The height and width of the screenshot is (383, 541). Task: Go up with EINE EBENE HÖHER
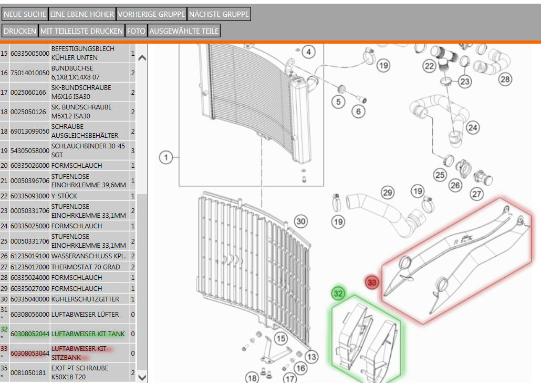point(82,14)
